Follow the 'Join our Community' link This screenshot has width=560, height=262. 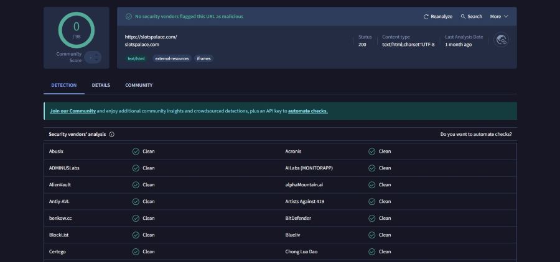(x=73, y=111)
